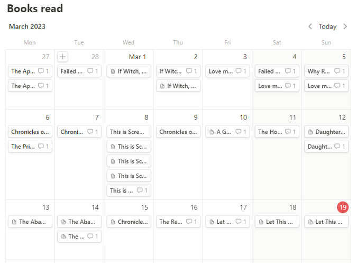Open 'The Re...' card on the 16th
The image size is (357, 263).
(x=171, y=222)
